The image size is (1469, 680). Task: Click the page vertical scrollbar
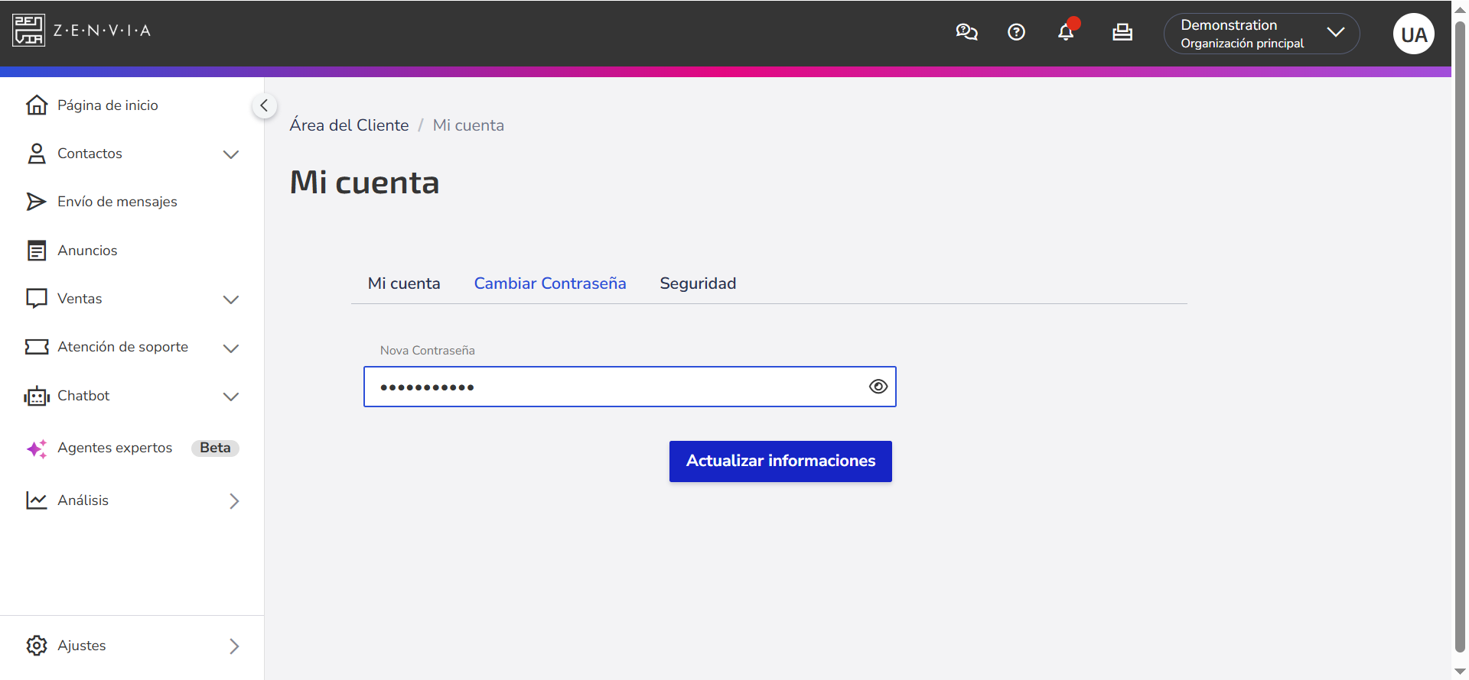point(1460,336)
